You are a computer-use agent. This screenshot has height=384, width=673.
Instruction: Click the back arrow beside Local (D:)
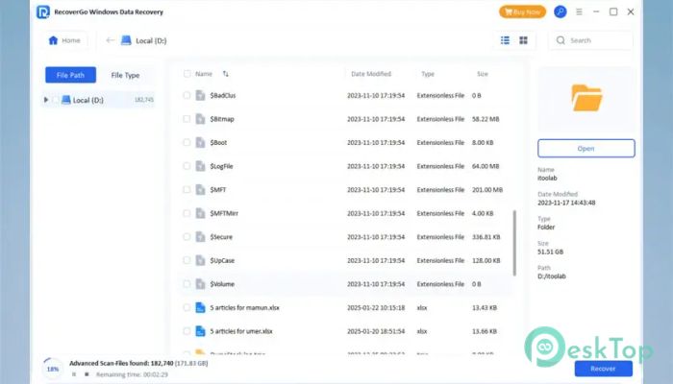[x=110, y=40]
